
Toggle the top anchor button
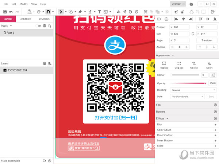click(x=200, y=47)
